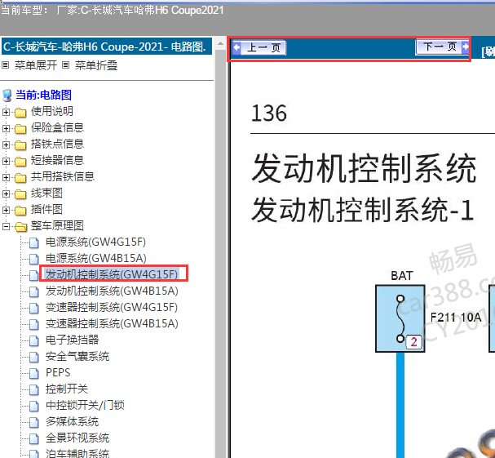Screen dimensions: 495x458
Task: Click page icon next to 全景环视系统
Action: (x=34, y=438)
